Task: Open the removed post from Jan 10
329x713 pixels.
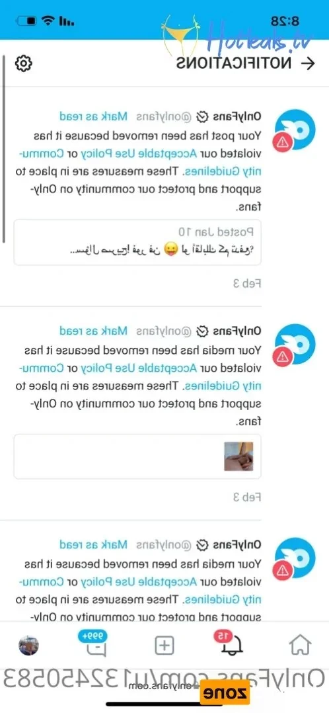Action: pos(137,242)
